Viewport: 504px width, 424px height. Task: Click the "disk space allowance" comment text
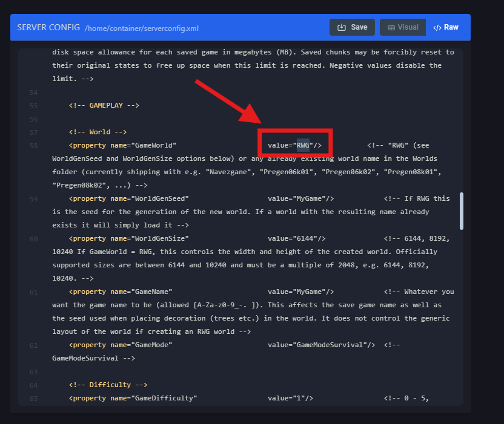coord(93,52)
